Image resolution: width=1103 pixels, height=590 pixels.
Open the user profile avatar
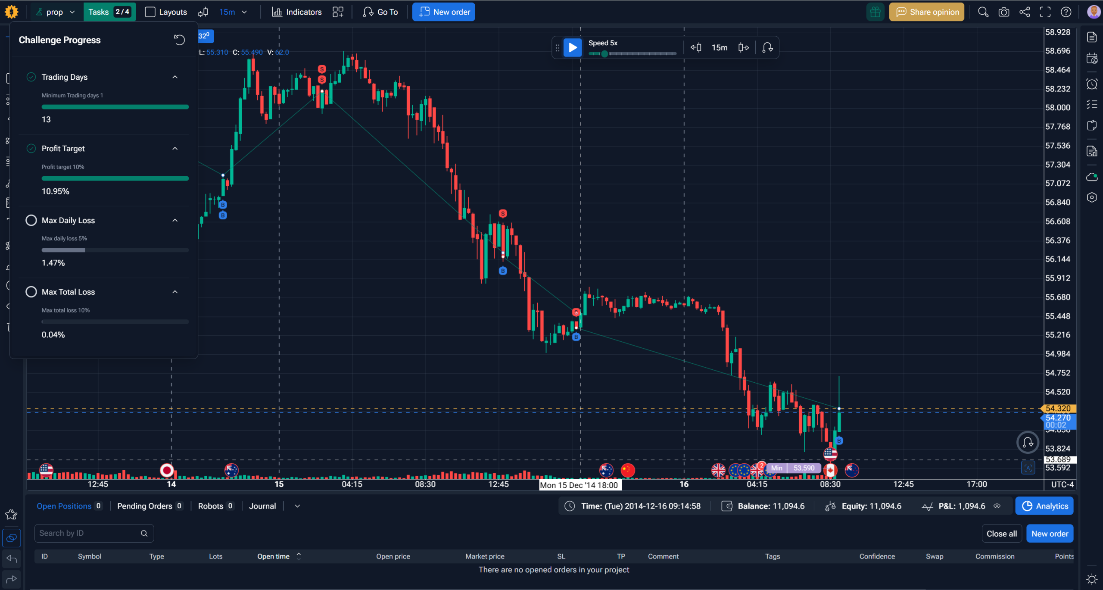point(1094,12)
